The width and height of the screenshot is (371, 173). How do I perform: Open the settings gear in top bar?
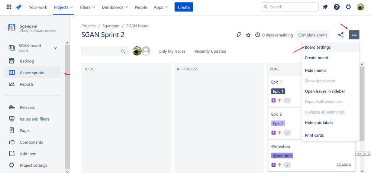tap(348, 7)
